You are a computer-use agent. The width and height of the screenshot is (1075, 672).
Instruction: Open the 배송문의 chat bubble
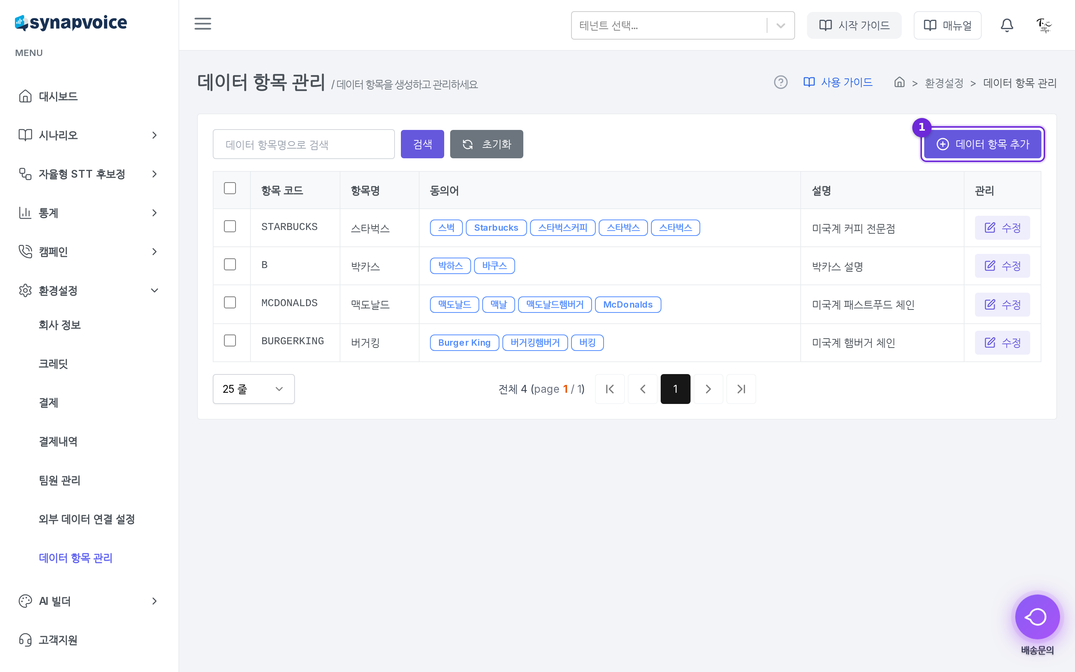(x=1037, y=616)
